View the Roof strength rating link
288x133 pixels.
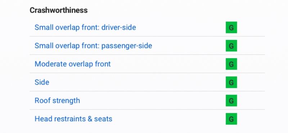[57, 101]
